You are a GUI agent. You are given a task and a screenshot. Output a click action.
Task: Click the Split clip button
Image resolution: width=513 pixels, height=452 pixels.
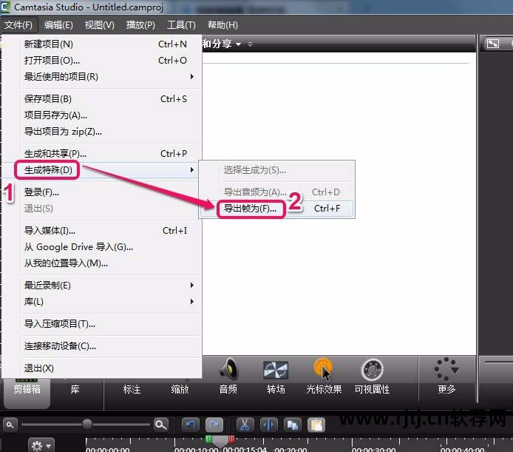click(x=268, y=425)
